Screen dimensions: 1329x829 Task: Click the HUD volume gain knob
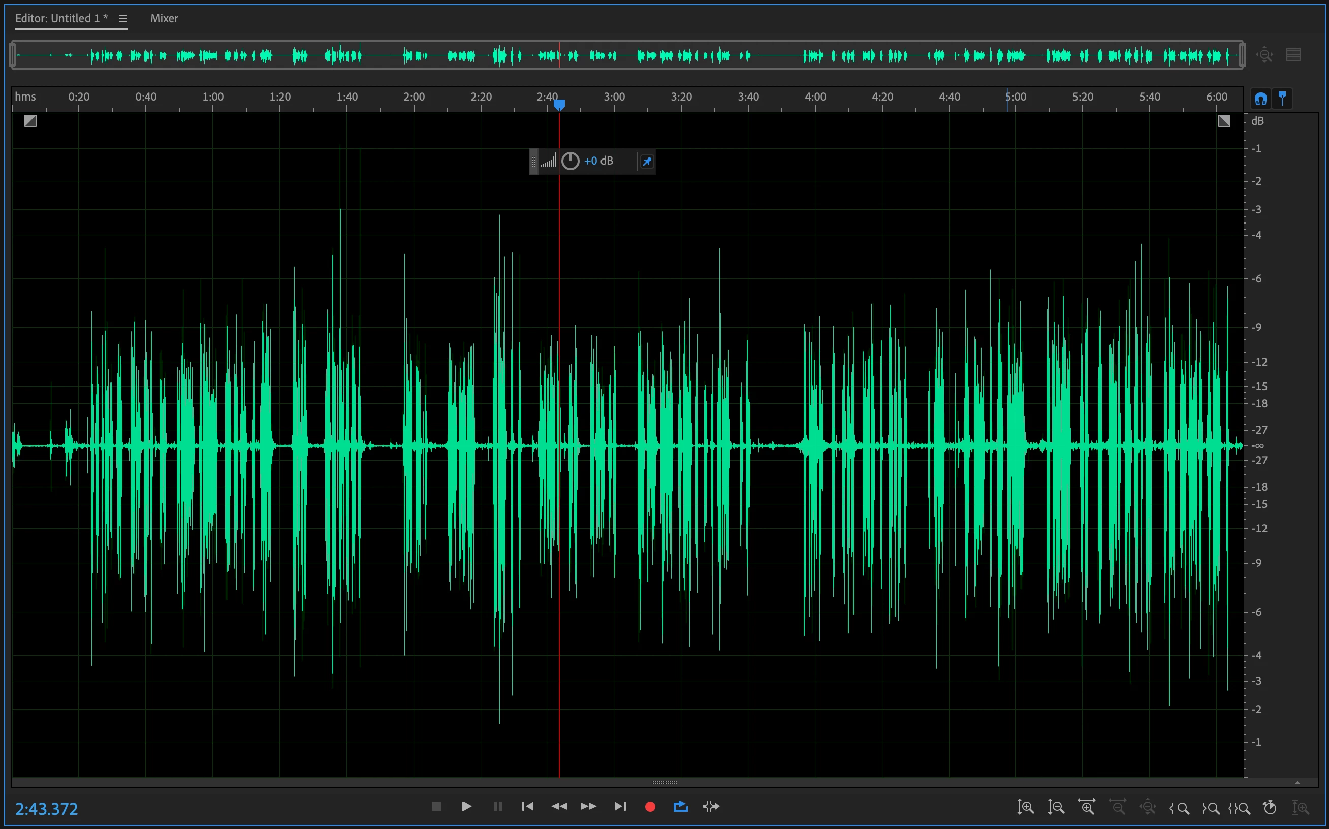click(570, 161)
